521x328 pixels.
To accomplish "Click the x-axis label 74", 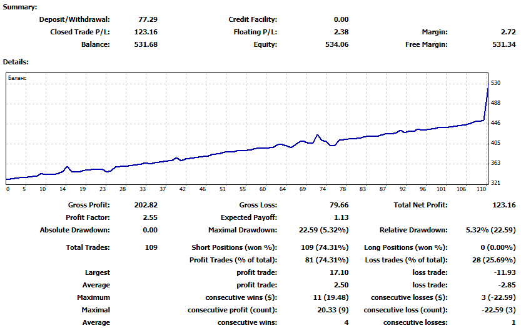I will (x=323, y=189).
